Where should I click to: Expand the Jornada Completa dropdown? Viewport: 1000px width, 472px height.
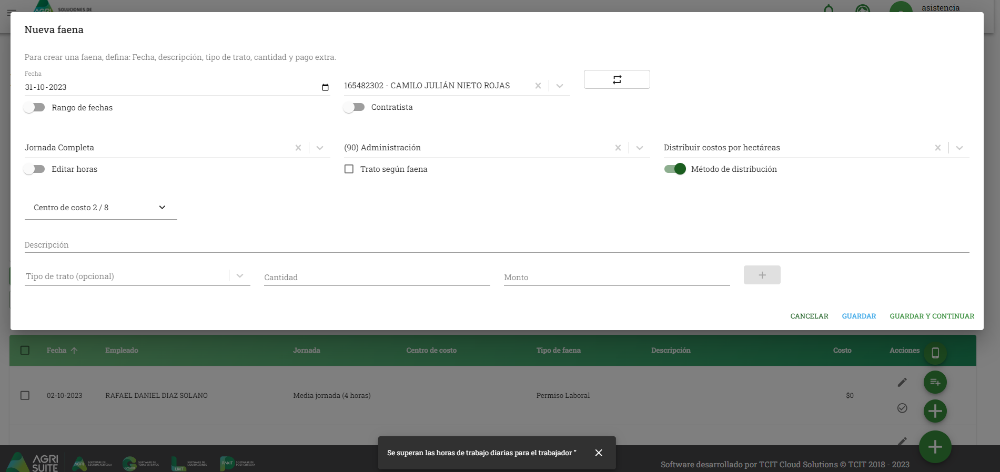pos(320,148)
